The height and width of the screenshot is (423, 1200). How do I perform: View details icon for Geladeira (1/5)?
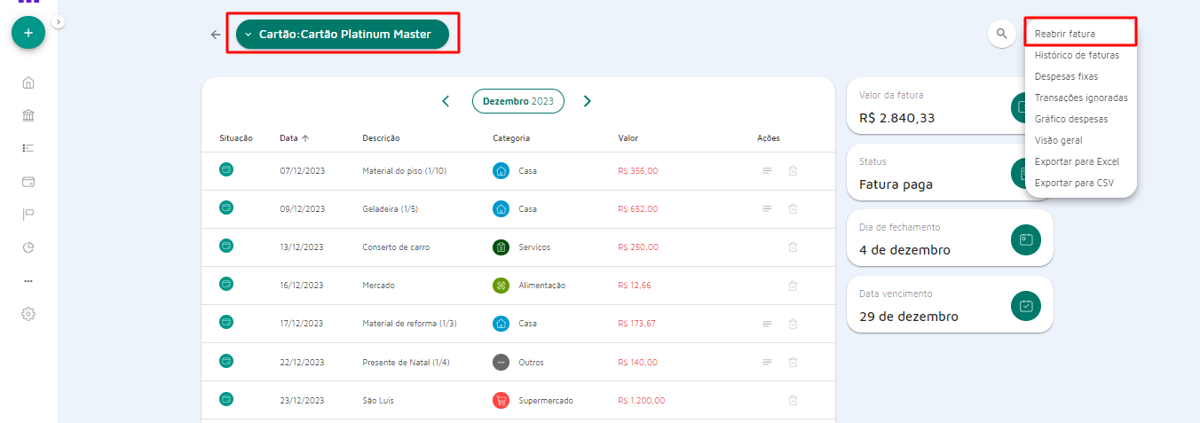coord(767,209)
